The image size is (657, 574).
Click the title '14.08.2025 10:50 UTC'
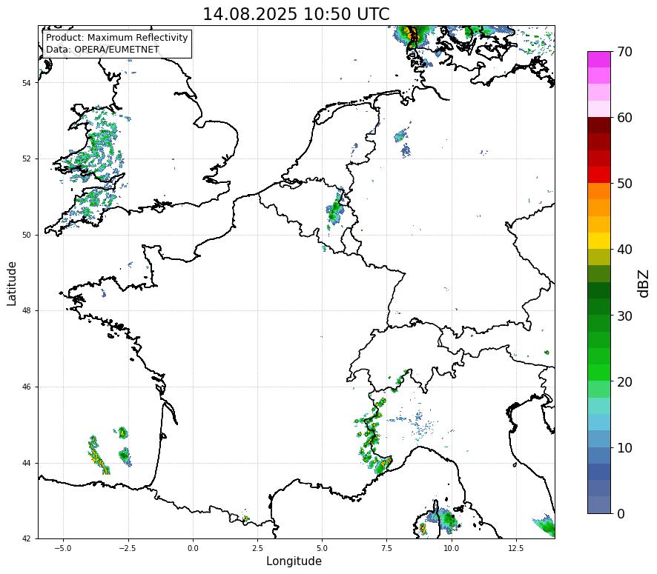coord(296,14)
